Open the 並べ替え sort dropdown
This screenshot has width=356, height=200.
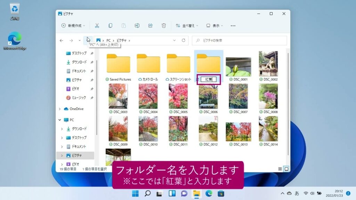coord(187,26)
